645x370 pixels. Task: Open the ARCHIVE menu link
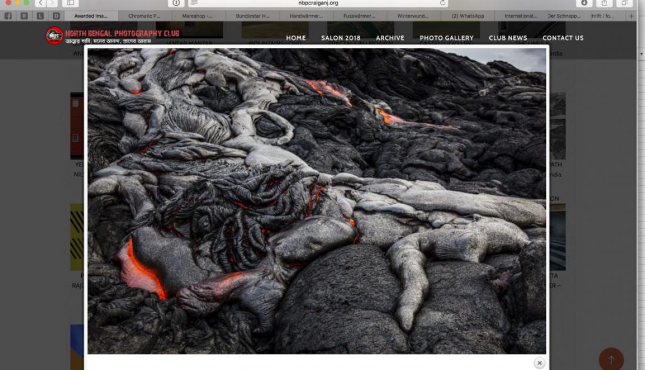coord(390,38)
